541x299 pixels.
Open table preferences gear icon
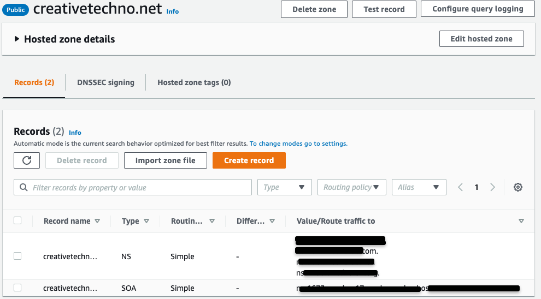[x=518, y=187]
